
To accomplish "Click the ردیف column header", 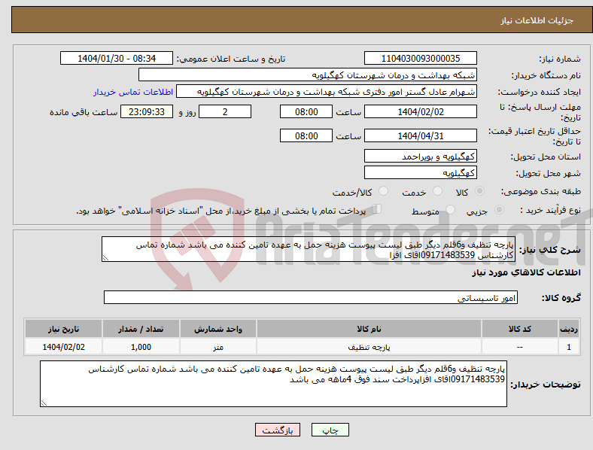I will pos(569,329).
